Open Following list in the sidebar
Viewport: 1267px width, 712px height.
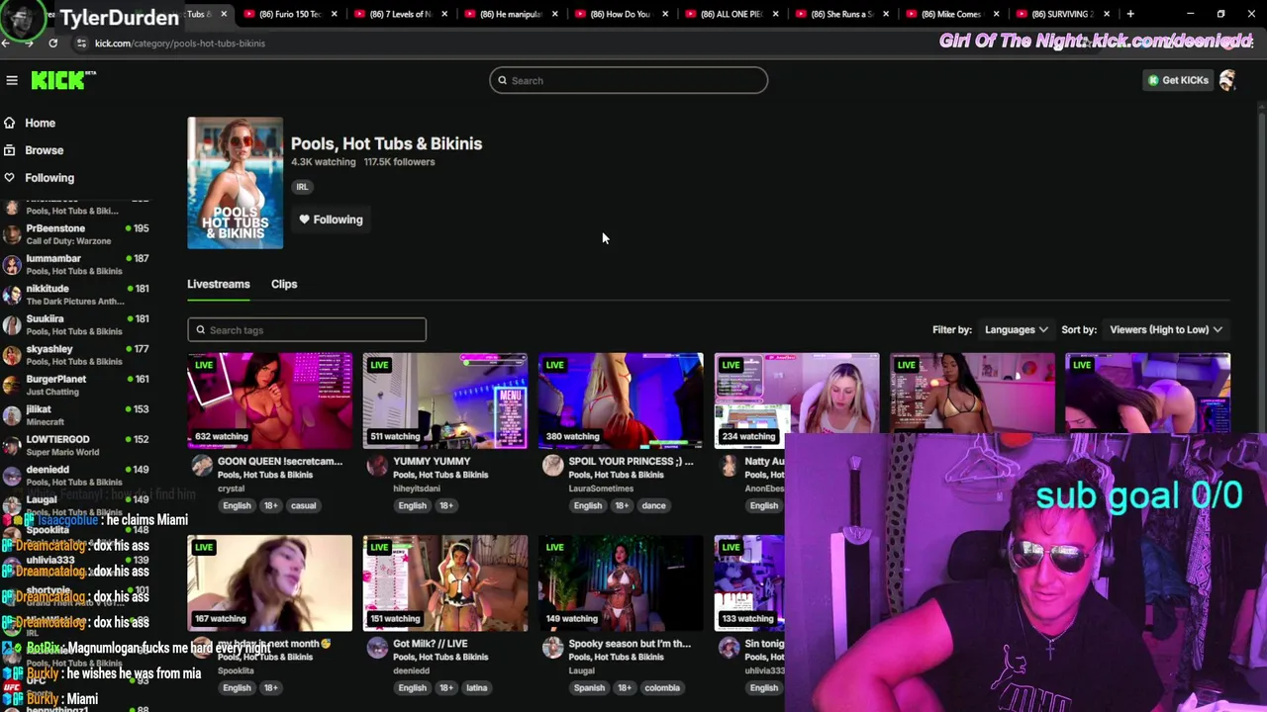(49, 178)
